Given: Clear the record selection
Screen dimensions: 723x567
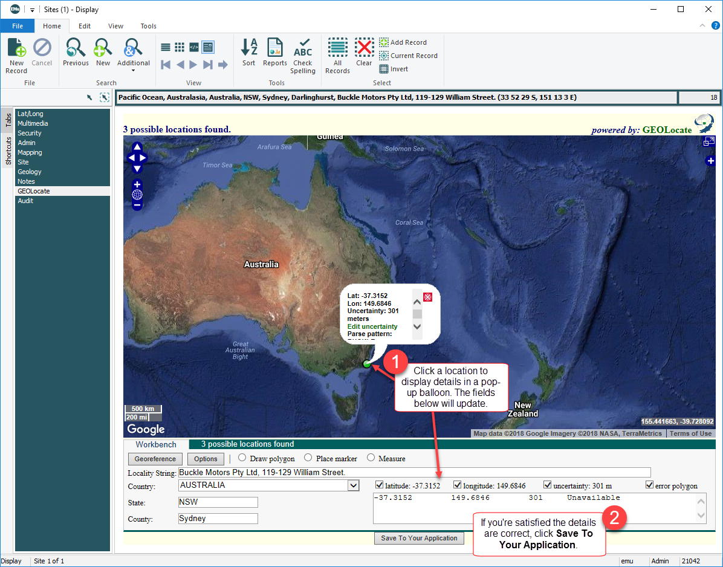Looking at the screenshot, I should coord(364,53).
